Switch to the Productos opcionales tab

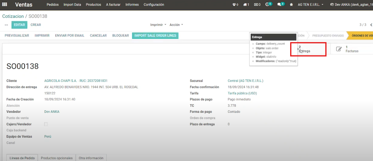click(x=57, y=158)
